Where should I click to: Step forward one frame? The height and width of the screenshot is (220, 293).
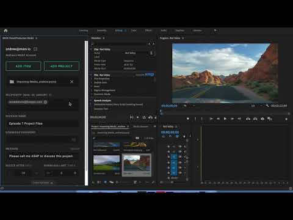(232, 119)
